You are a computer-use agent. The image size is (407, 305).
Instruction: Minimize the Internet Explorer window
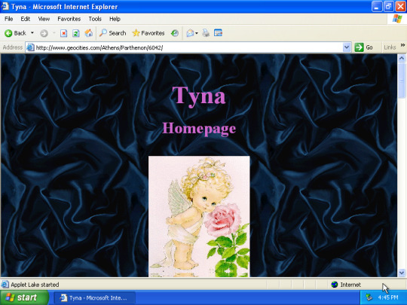(377, 7)
